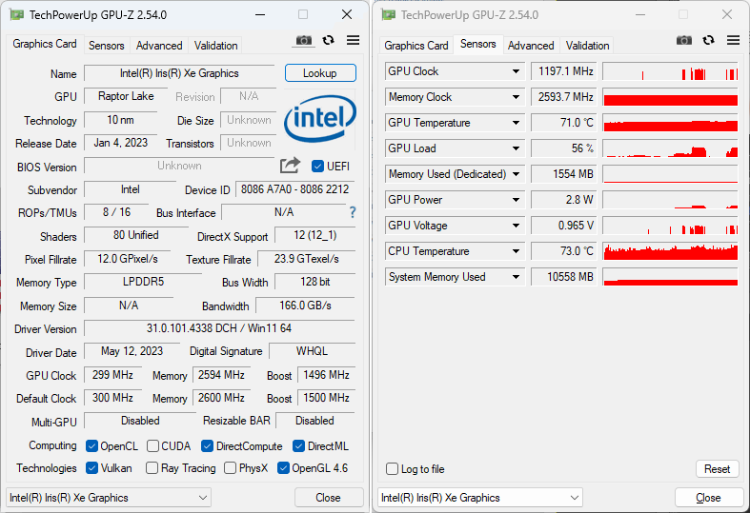
Task: Switch to Advanced tab in left window
Action: point(159,46)
